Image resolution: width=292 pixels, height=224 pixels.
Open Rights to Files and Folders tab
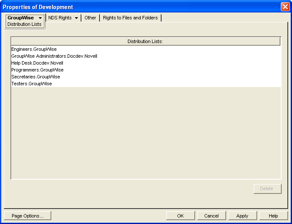pyautogui.click(x=130, y=18)
